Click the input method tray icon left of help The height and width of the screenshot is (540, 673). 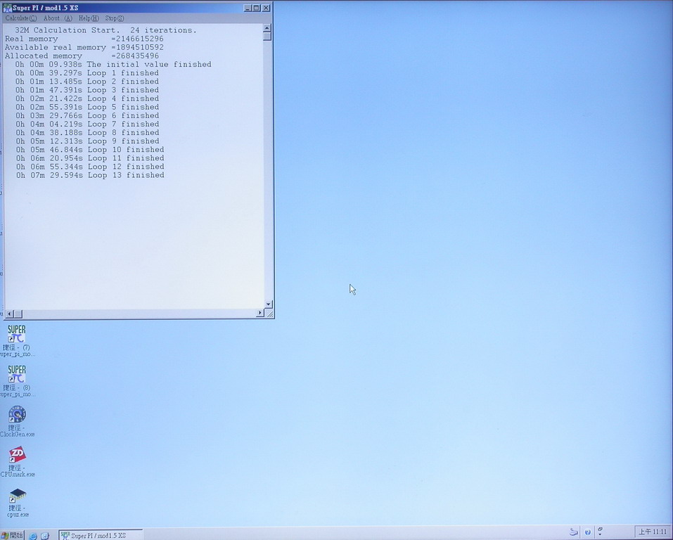[573, 532]
